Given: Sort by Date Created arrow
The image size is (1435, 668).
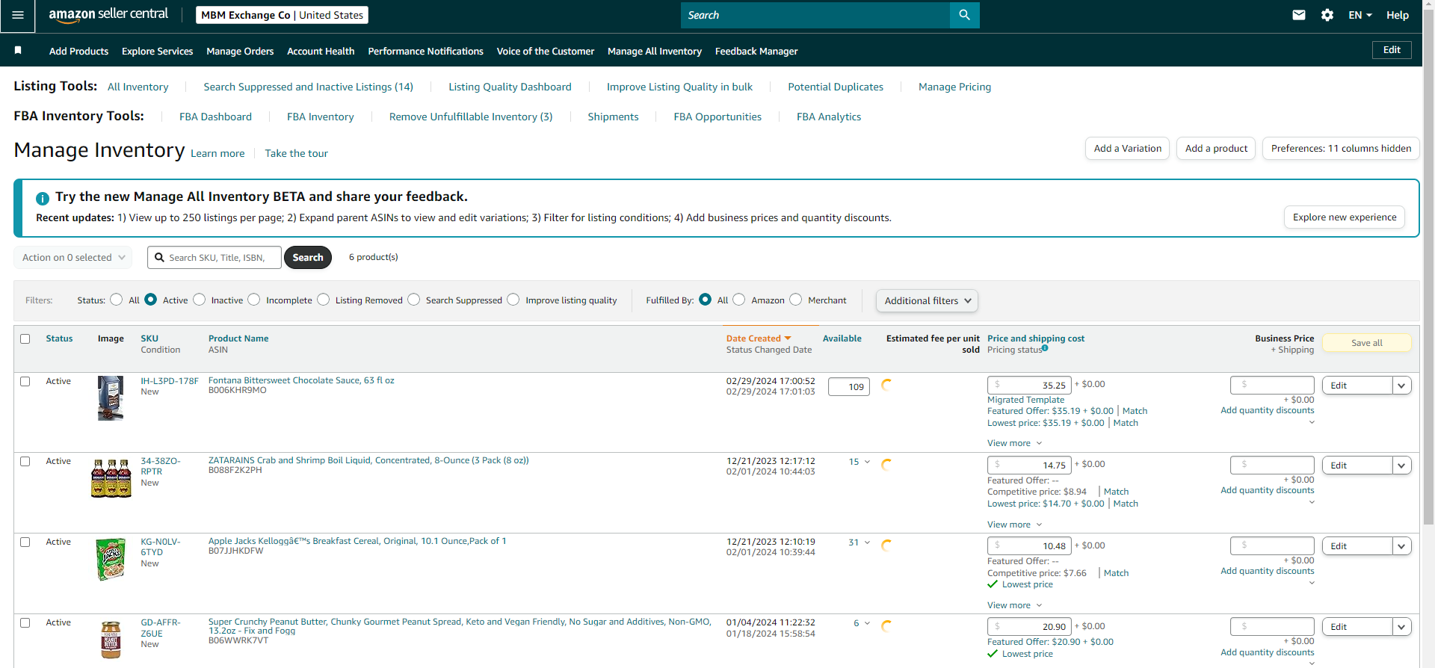Looking at the screenshot, I should coord(788,338).
